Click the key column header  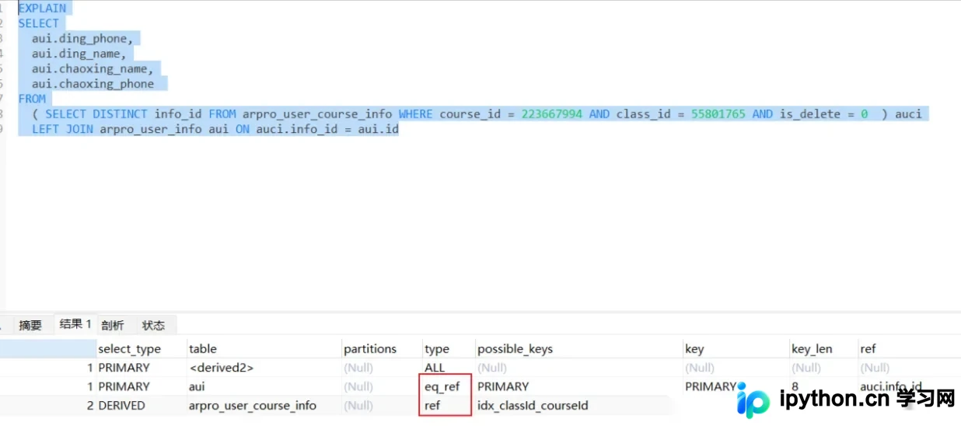point(694,349)
